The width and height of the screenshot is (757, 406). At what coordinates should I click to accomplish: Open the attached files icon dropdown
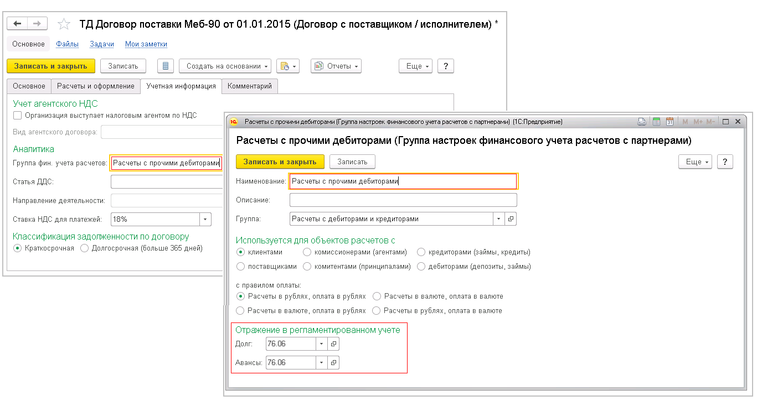[288, 66]
